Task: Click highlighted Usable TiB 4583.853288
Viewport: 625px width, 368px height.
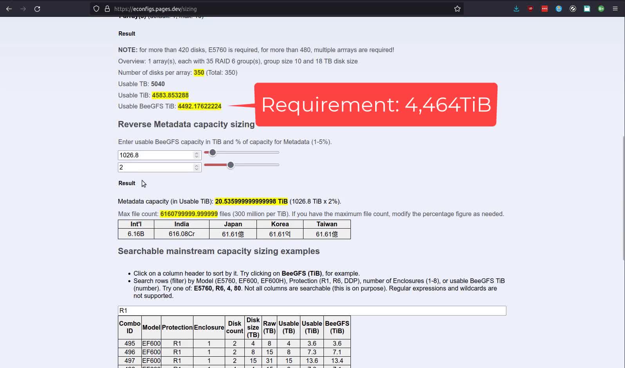Action: [x=170, y=95]
